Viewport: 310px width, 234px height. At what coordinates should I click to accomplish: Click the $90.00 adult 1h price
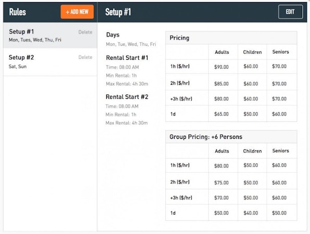click(x=221, y=67)
